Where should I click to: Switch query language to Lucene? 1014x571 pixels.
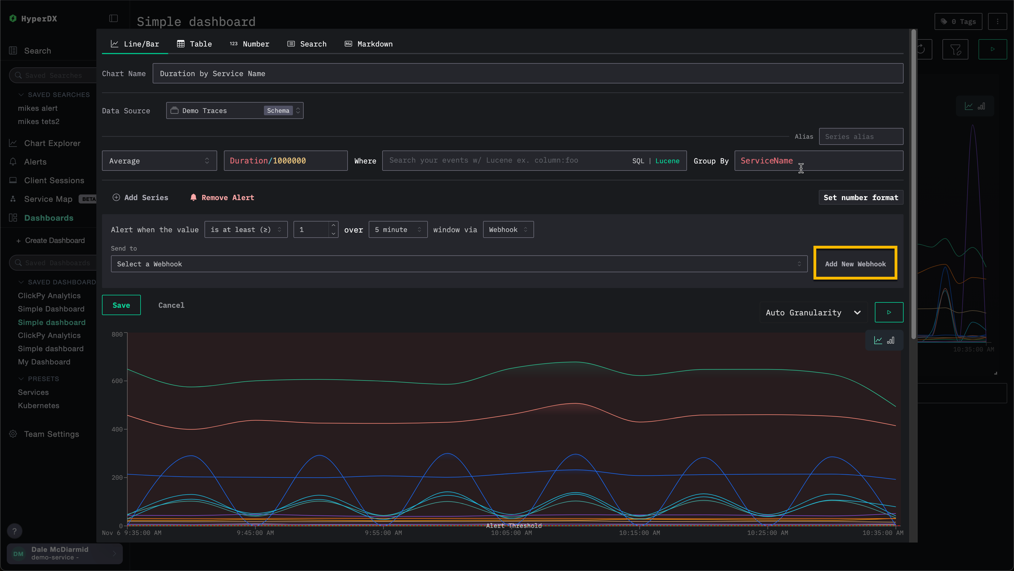pos(667,161)
